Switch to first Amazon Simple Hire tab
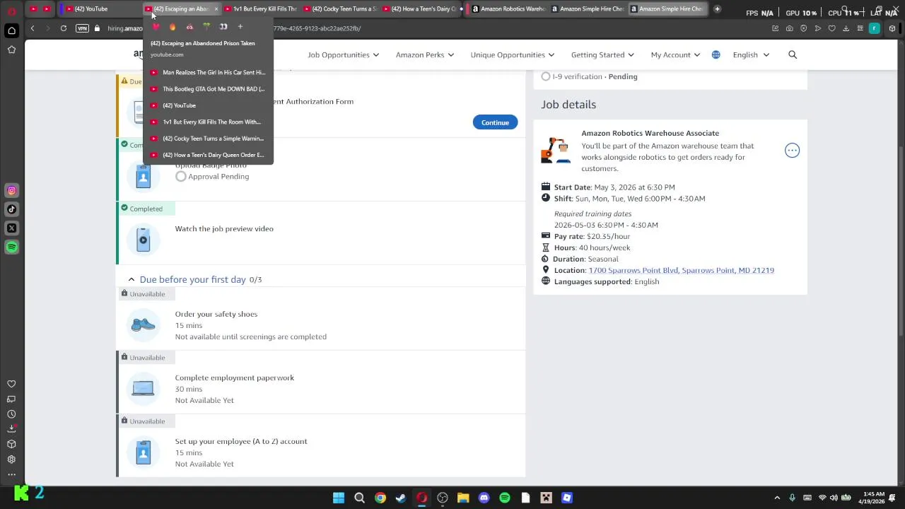This screenshot has height=509, width=905. 587,8
